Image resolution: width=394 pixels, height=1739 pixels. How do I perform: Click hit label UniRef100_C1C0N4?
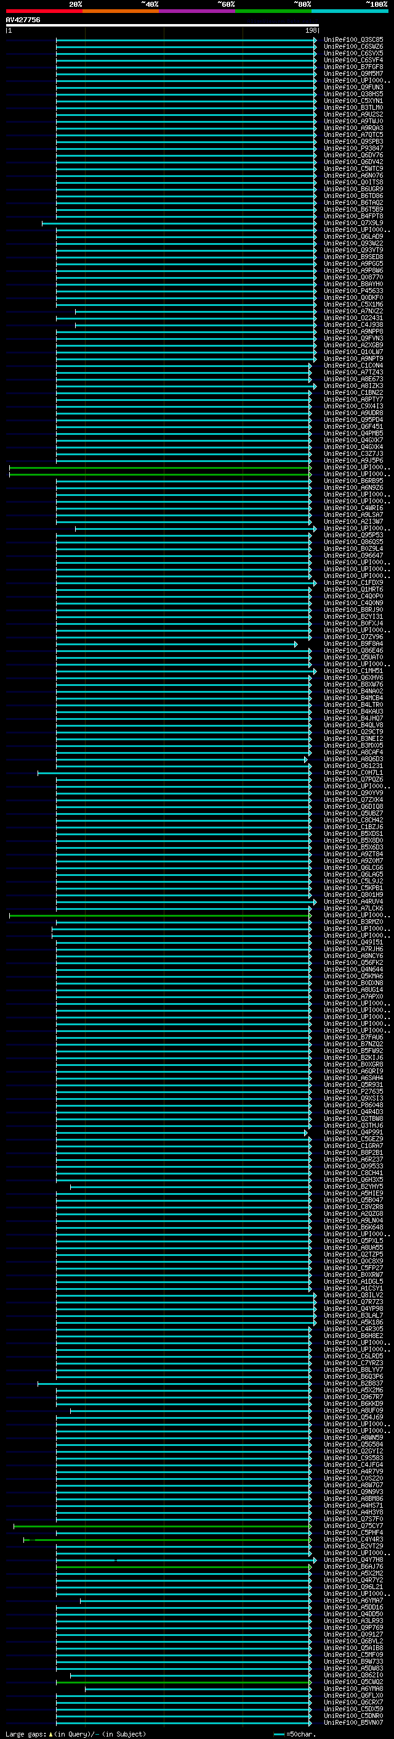tap(353, 366)
